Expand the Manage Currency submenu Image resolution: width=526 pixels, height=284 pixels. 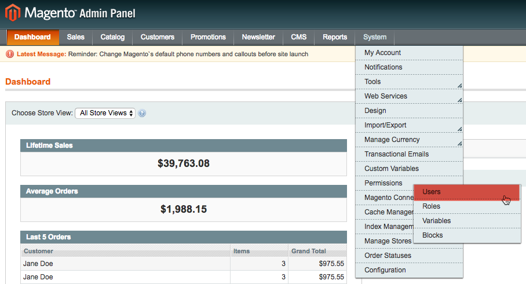click(409, 140)
